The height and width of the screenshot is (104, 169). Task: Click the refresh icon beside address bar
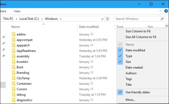[x=108, y=19]
